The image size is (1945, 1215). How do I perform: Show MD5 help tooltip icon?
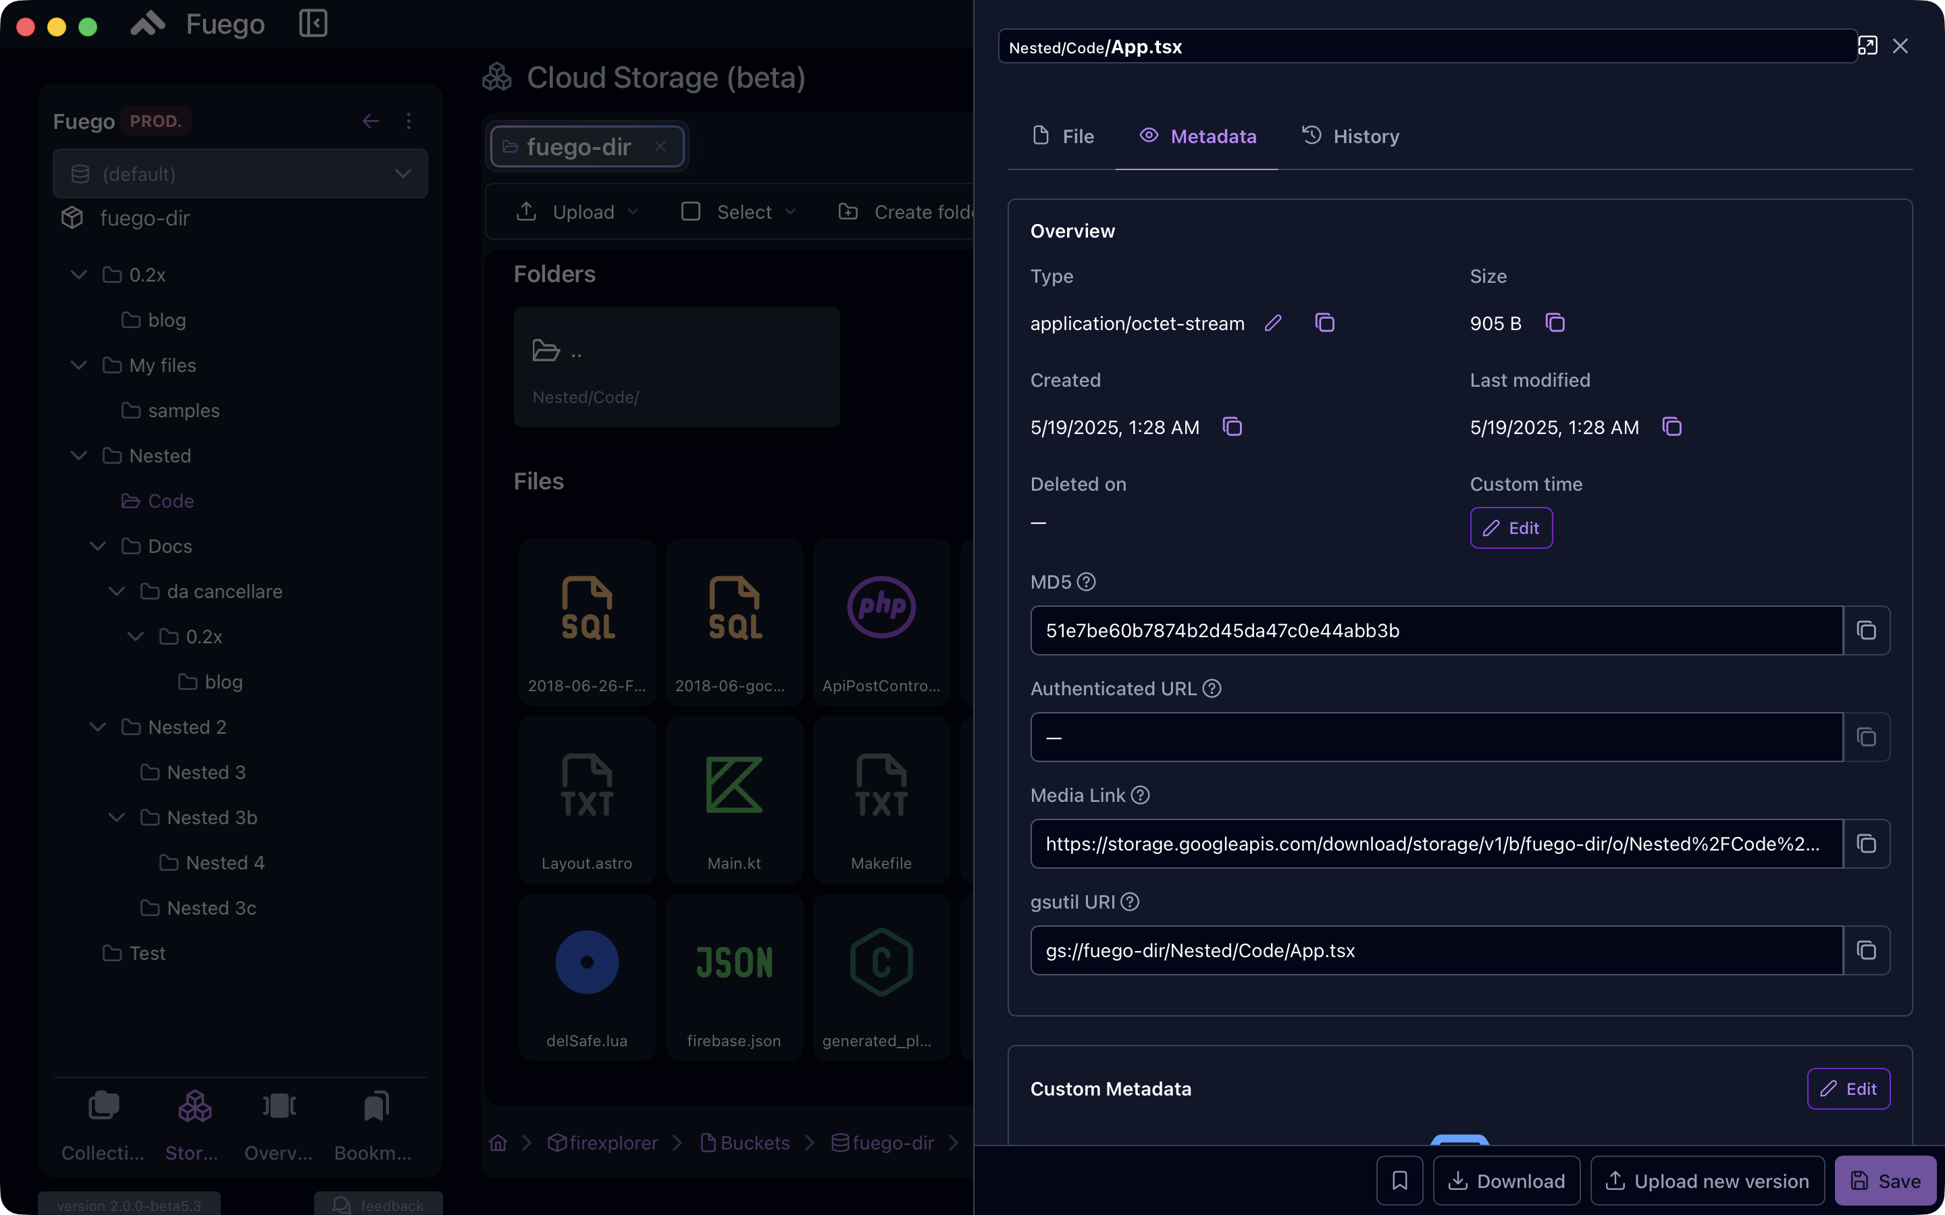click(x=1087, y=582)
